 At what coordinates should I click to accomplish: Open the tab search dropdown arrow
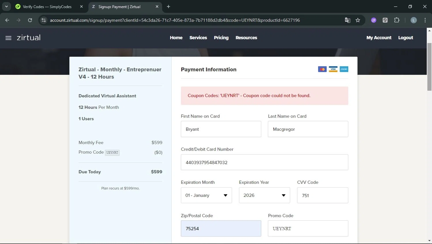[x=6, y=6]
